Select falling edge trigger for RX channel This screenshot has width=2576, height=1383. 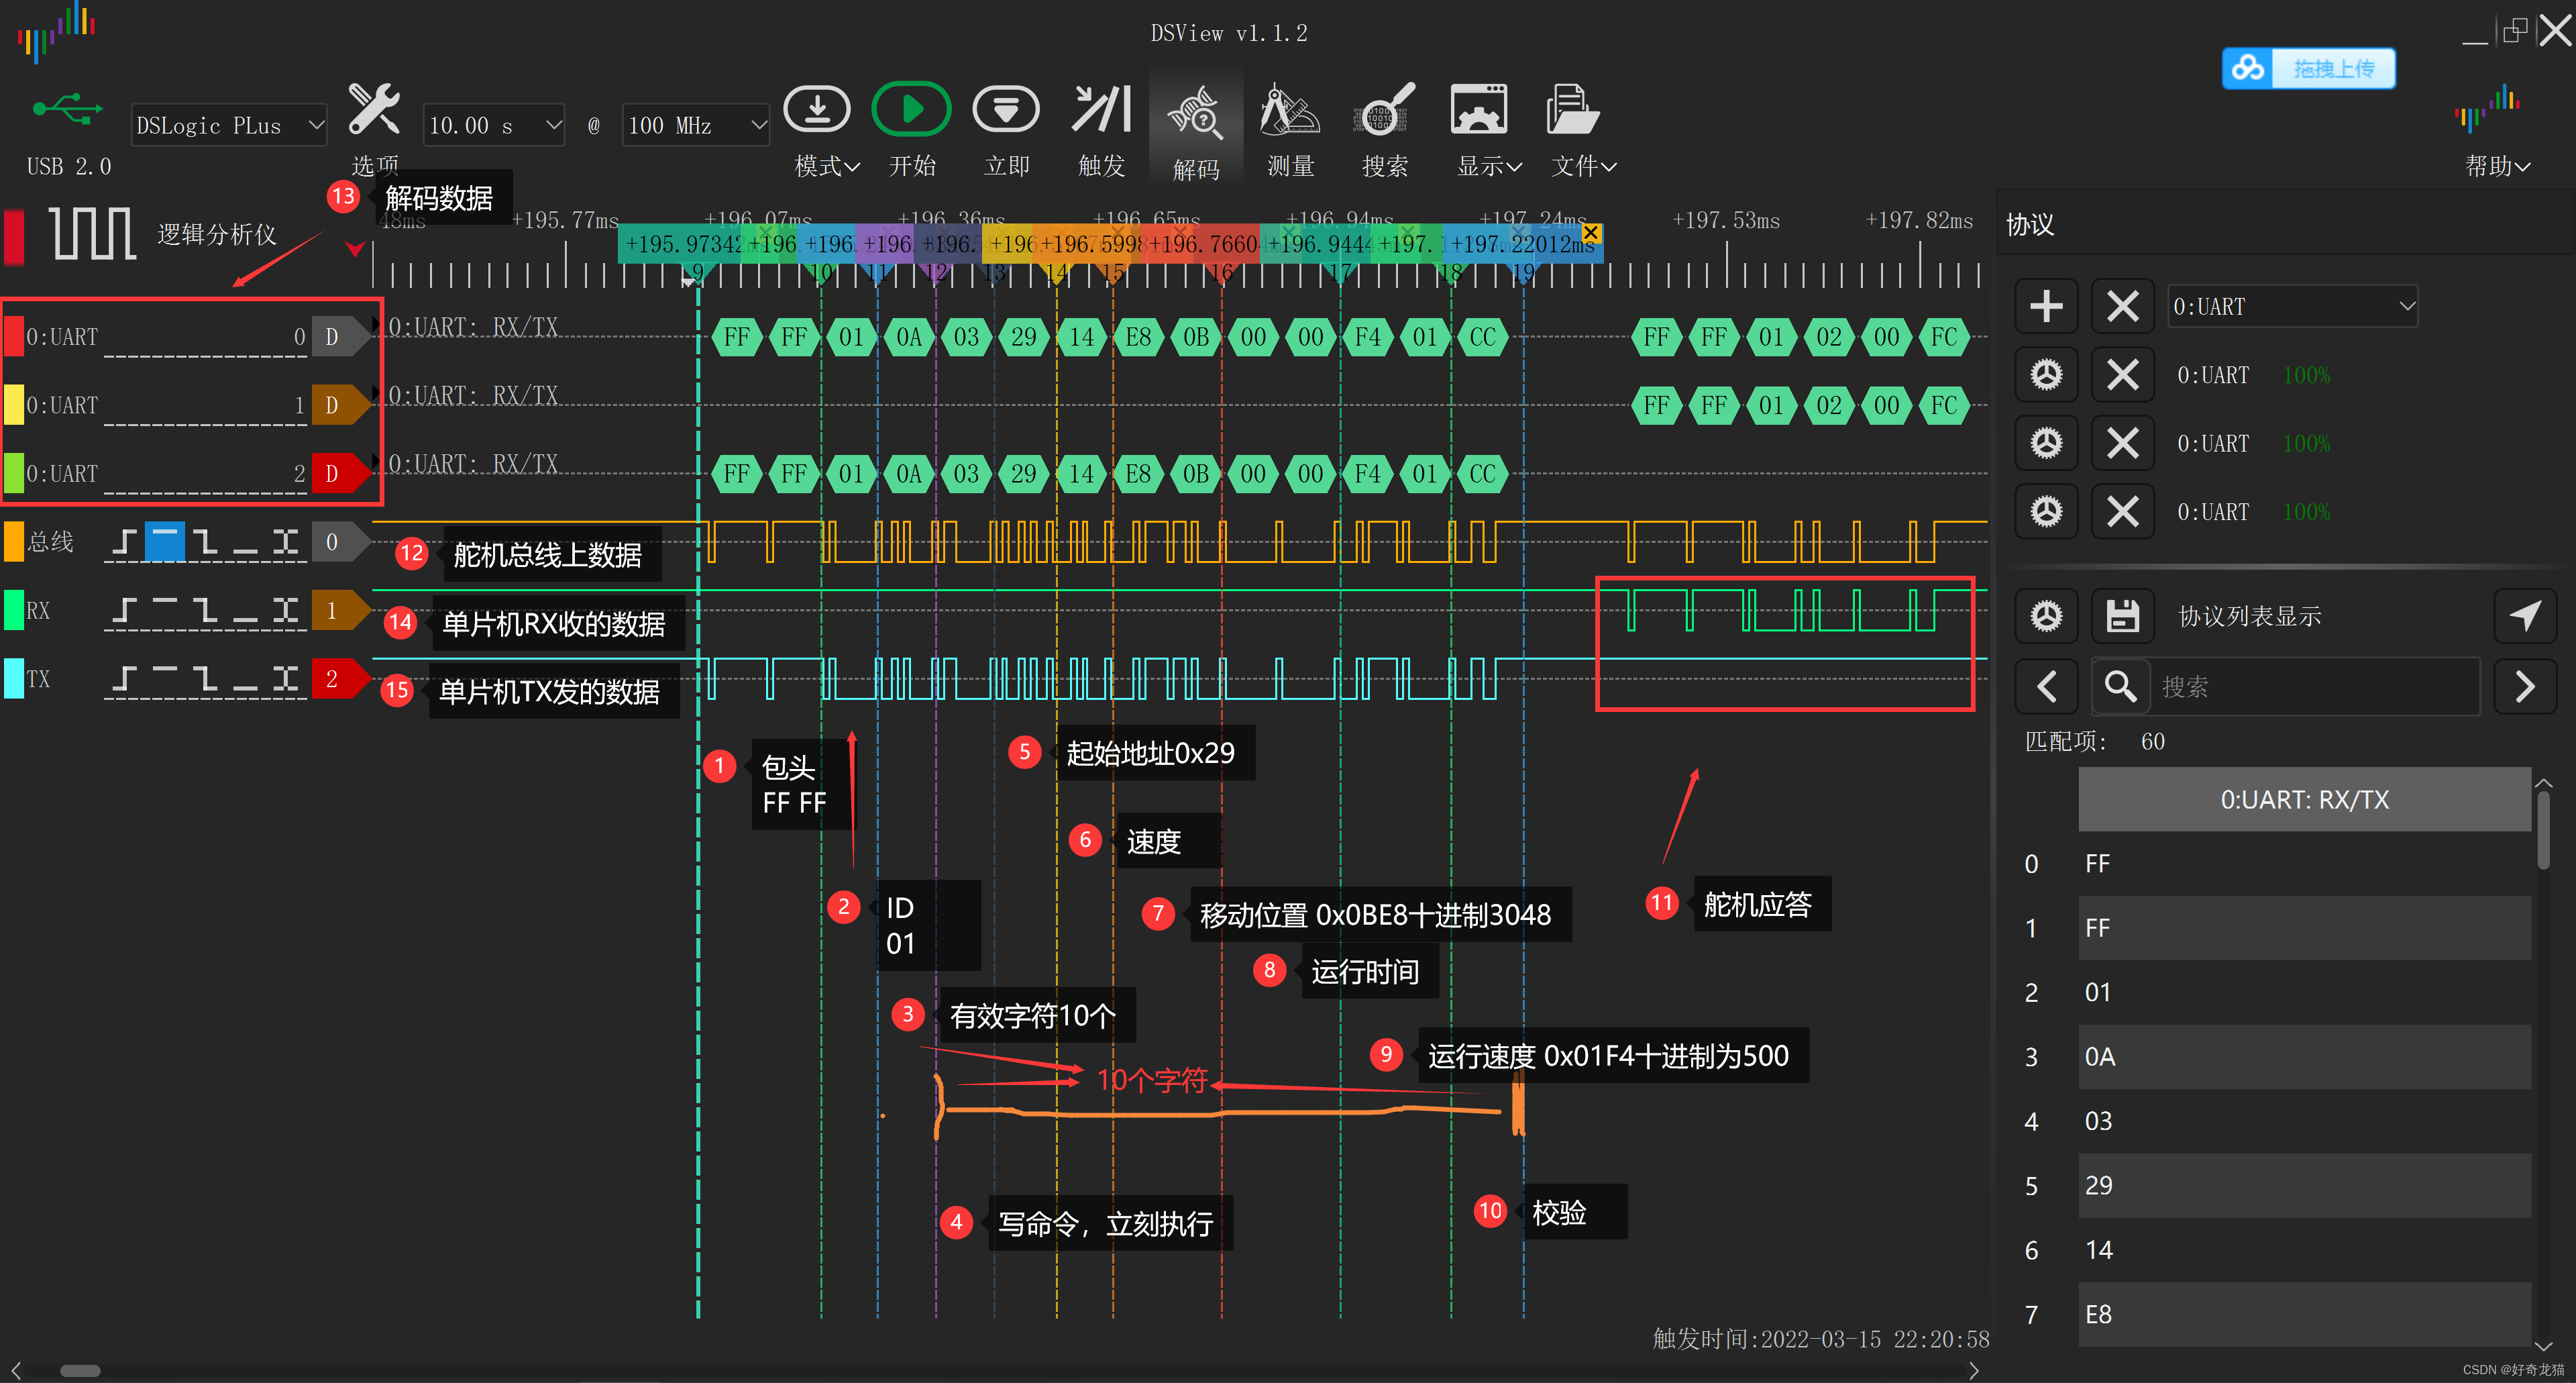[x=205, y=610]
